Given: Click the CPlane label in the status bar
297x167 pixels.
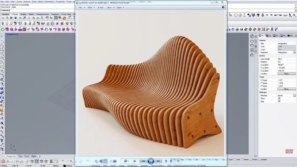Looking at the screenshot, I should click(x=4, y=166).
